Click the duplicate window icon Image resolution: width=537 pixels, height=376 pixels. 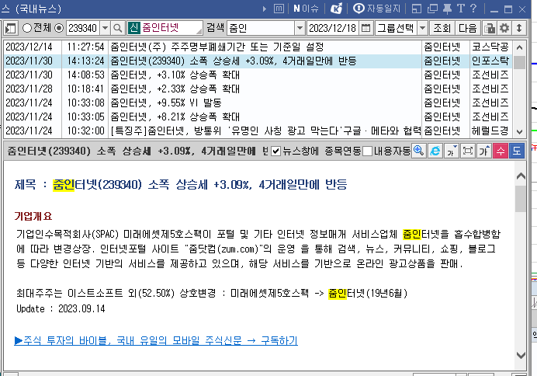tap(432, 9)
